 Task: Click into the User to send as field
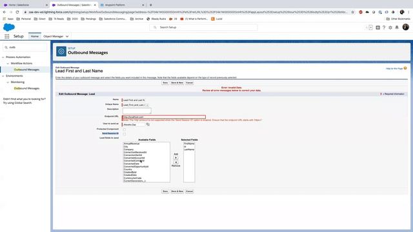[134, 124]
